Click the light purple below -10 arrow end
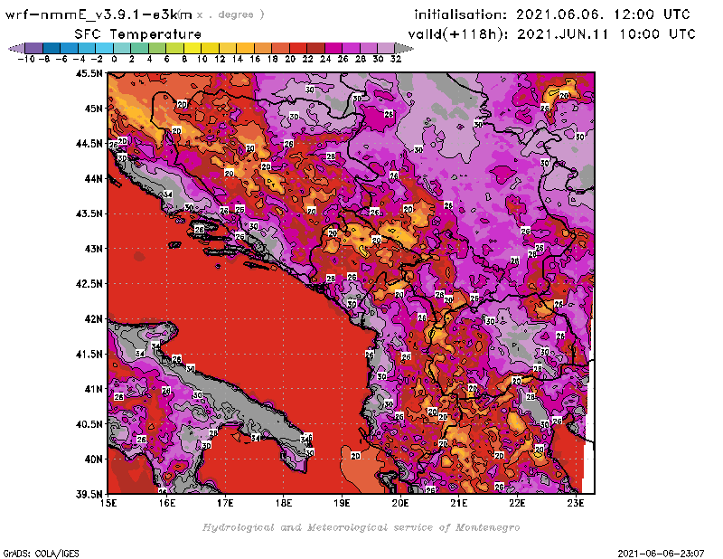 click(16, 48)
